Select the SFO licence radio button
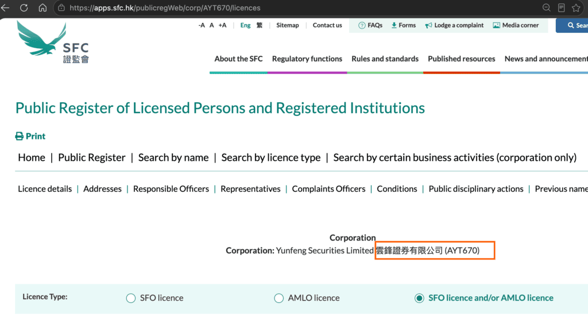The height and width of the screenshot is (318, 588). [130, 298]
